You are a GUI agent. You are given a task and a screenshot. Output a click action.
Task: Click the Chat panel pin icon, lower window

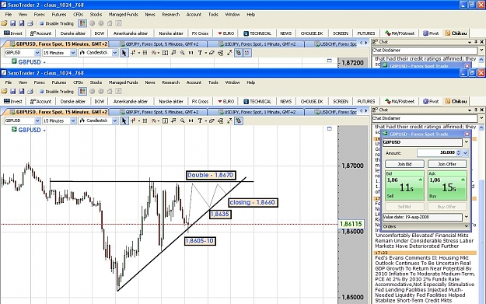(476, 110)
